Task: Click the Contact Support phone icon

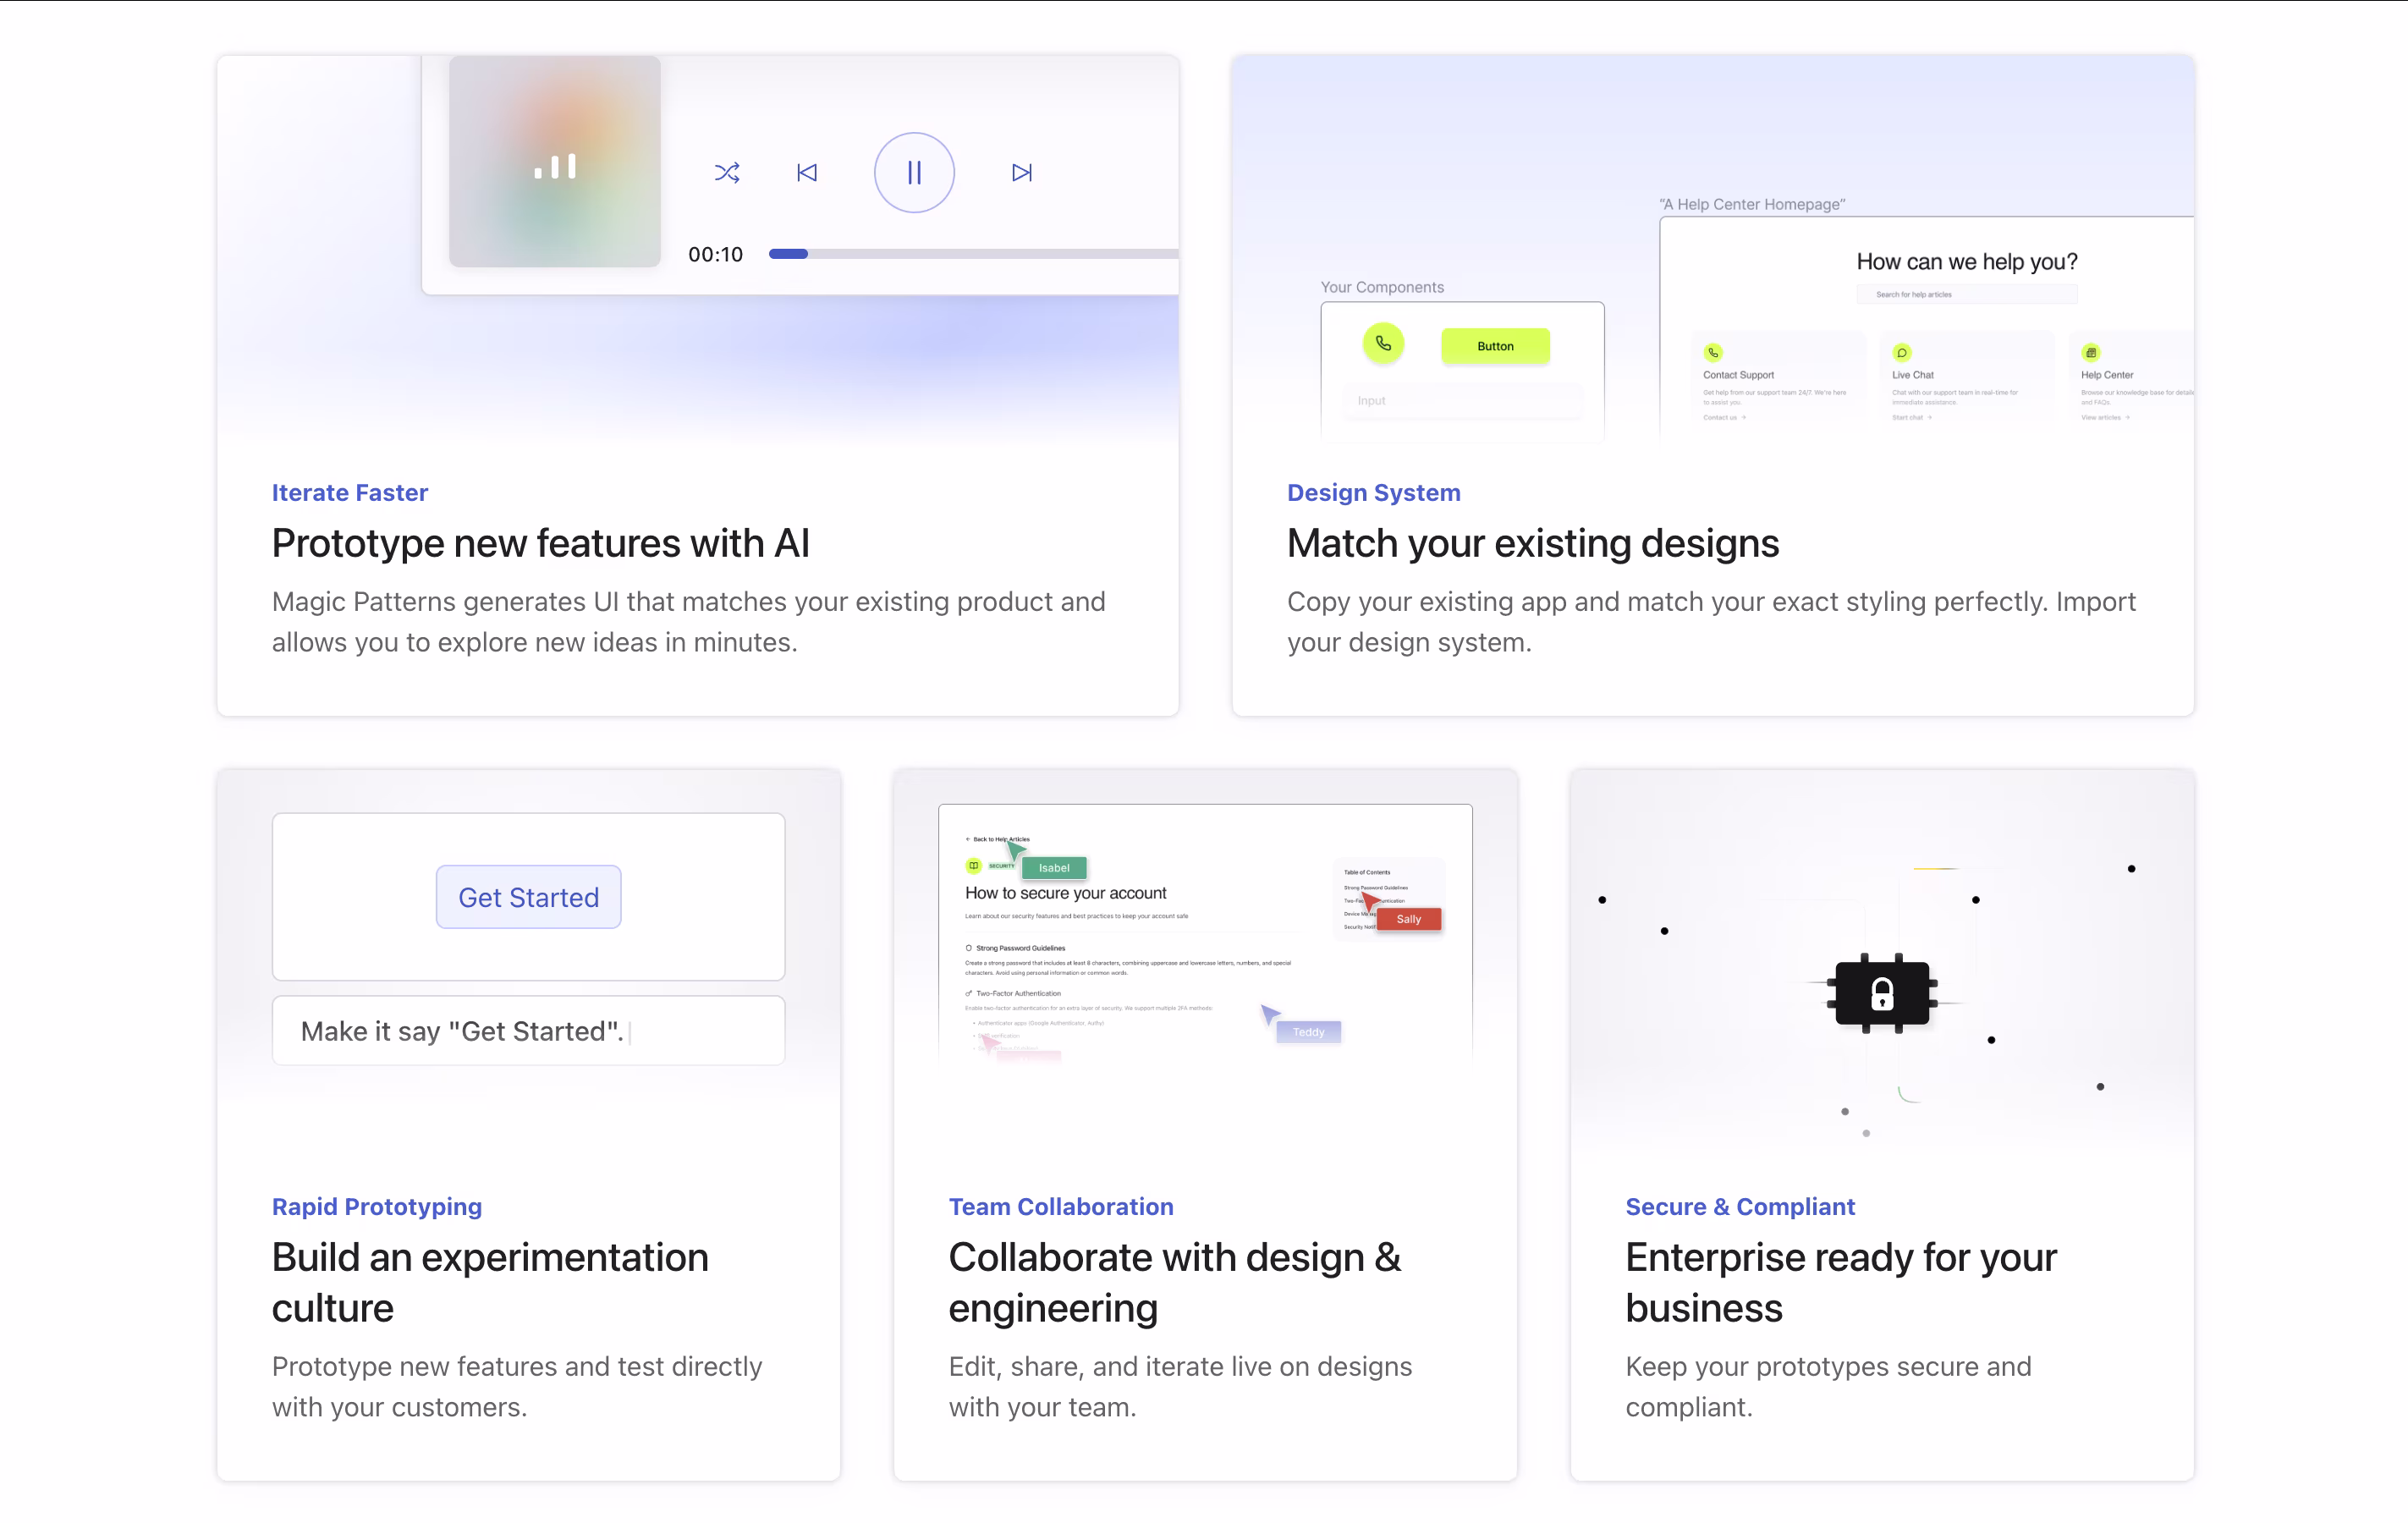Action: click(x=1713, y=353)
